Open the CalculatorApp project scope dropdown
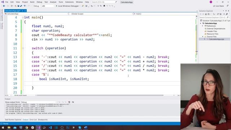The image size is (231, 130). 36,14
